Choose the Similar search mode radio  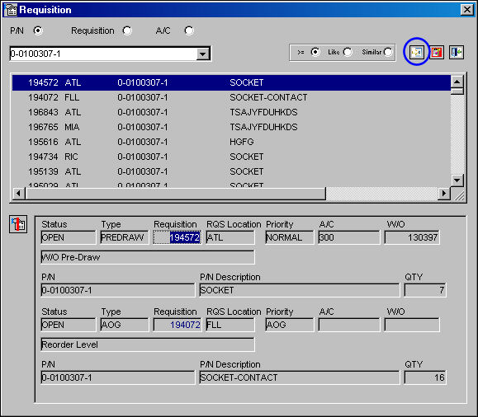(x=388, y=53)
